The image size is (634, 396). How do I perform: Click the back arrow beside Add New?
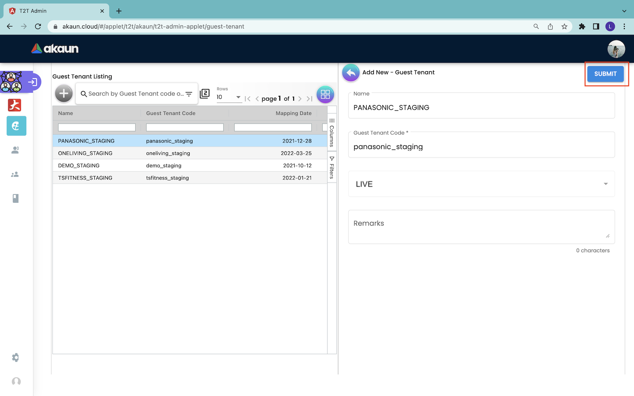click(x=350, y=73)
